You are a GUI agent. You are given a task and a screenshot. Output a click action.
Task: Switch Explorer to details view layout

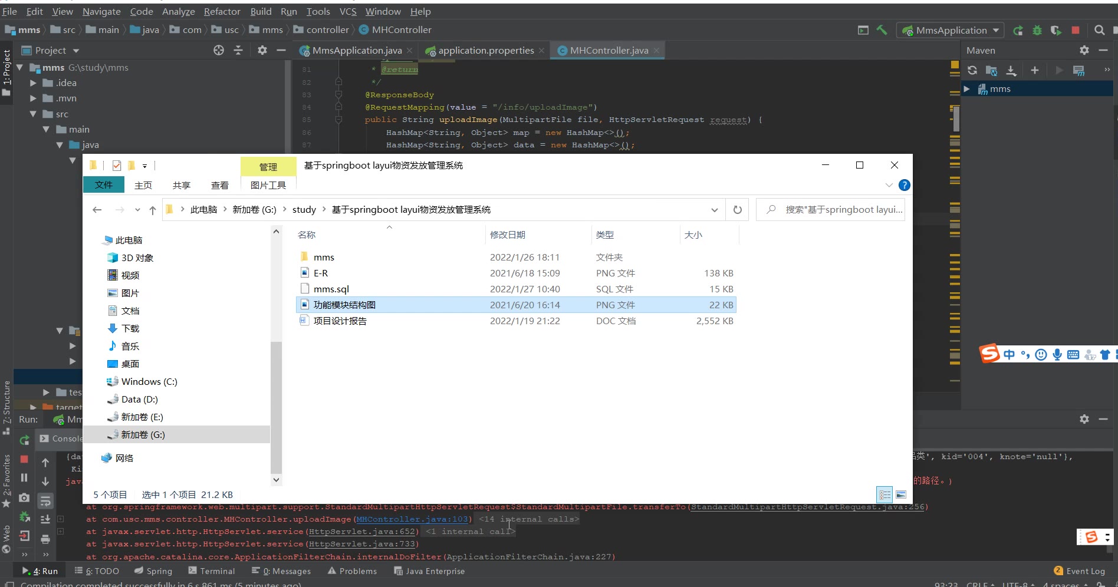point(884,494)
